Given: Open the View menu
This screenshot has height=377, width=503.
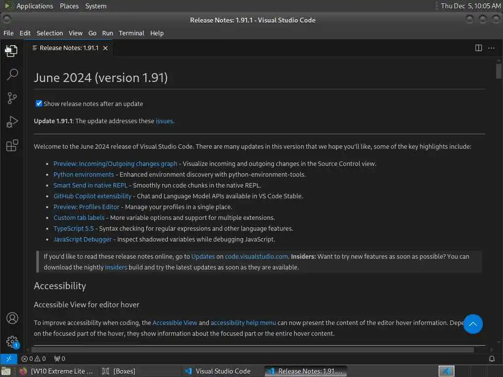Looking at the screenshot, I should (75, 33).
